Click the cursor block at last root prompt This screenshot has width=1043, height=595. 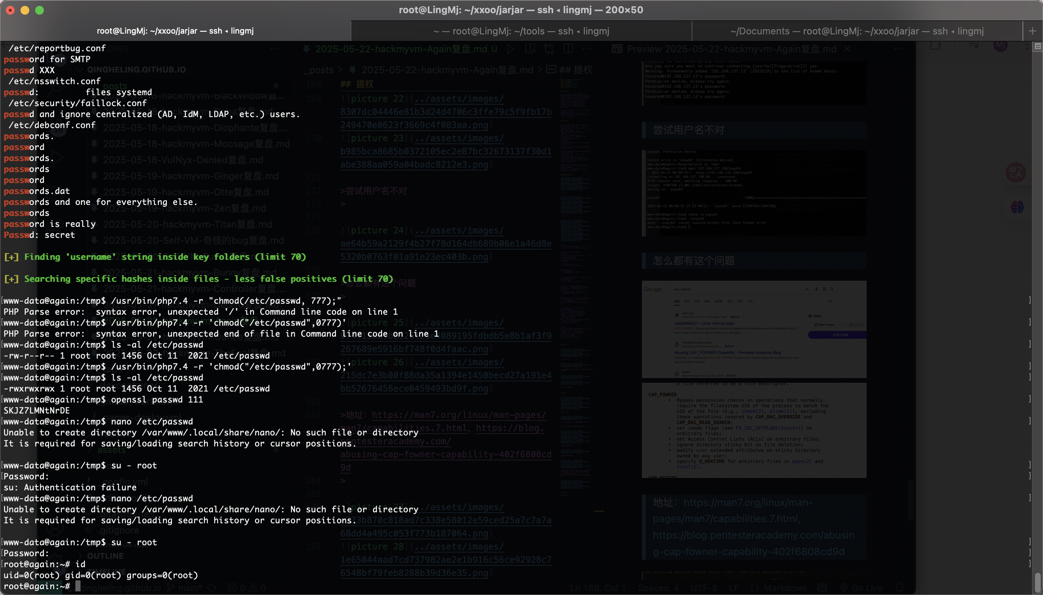click(78, 587)
